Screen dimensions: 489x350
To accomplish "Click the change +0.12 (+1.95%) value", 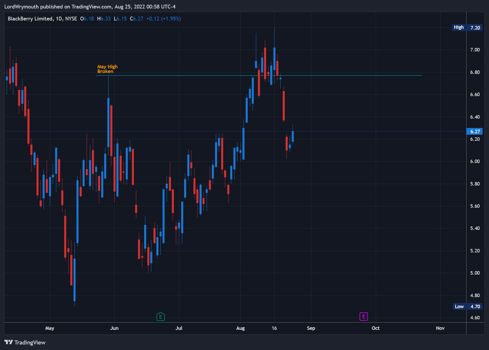I will point(163,19).
